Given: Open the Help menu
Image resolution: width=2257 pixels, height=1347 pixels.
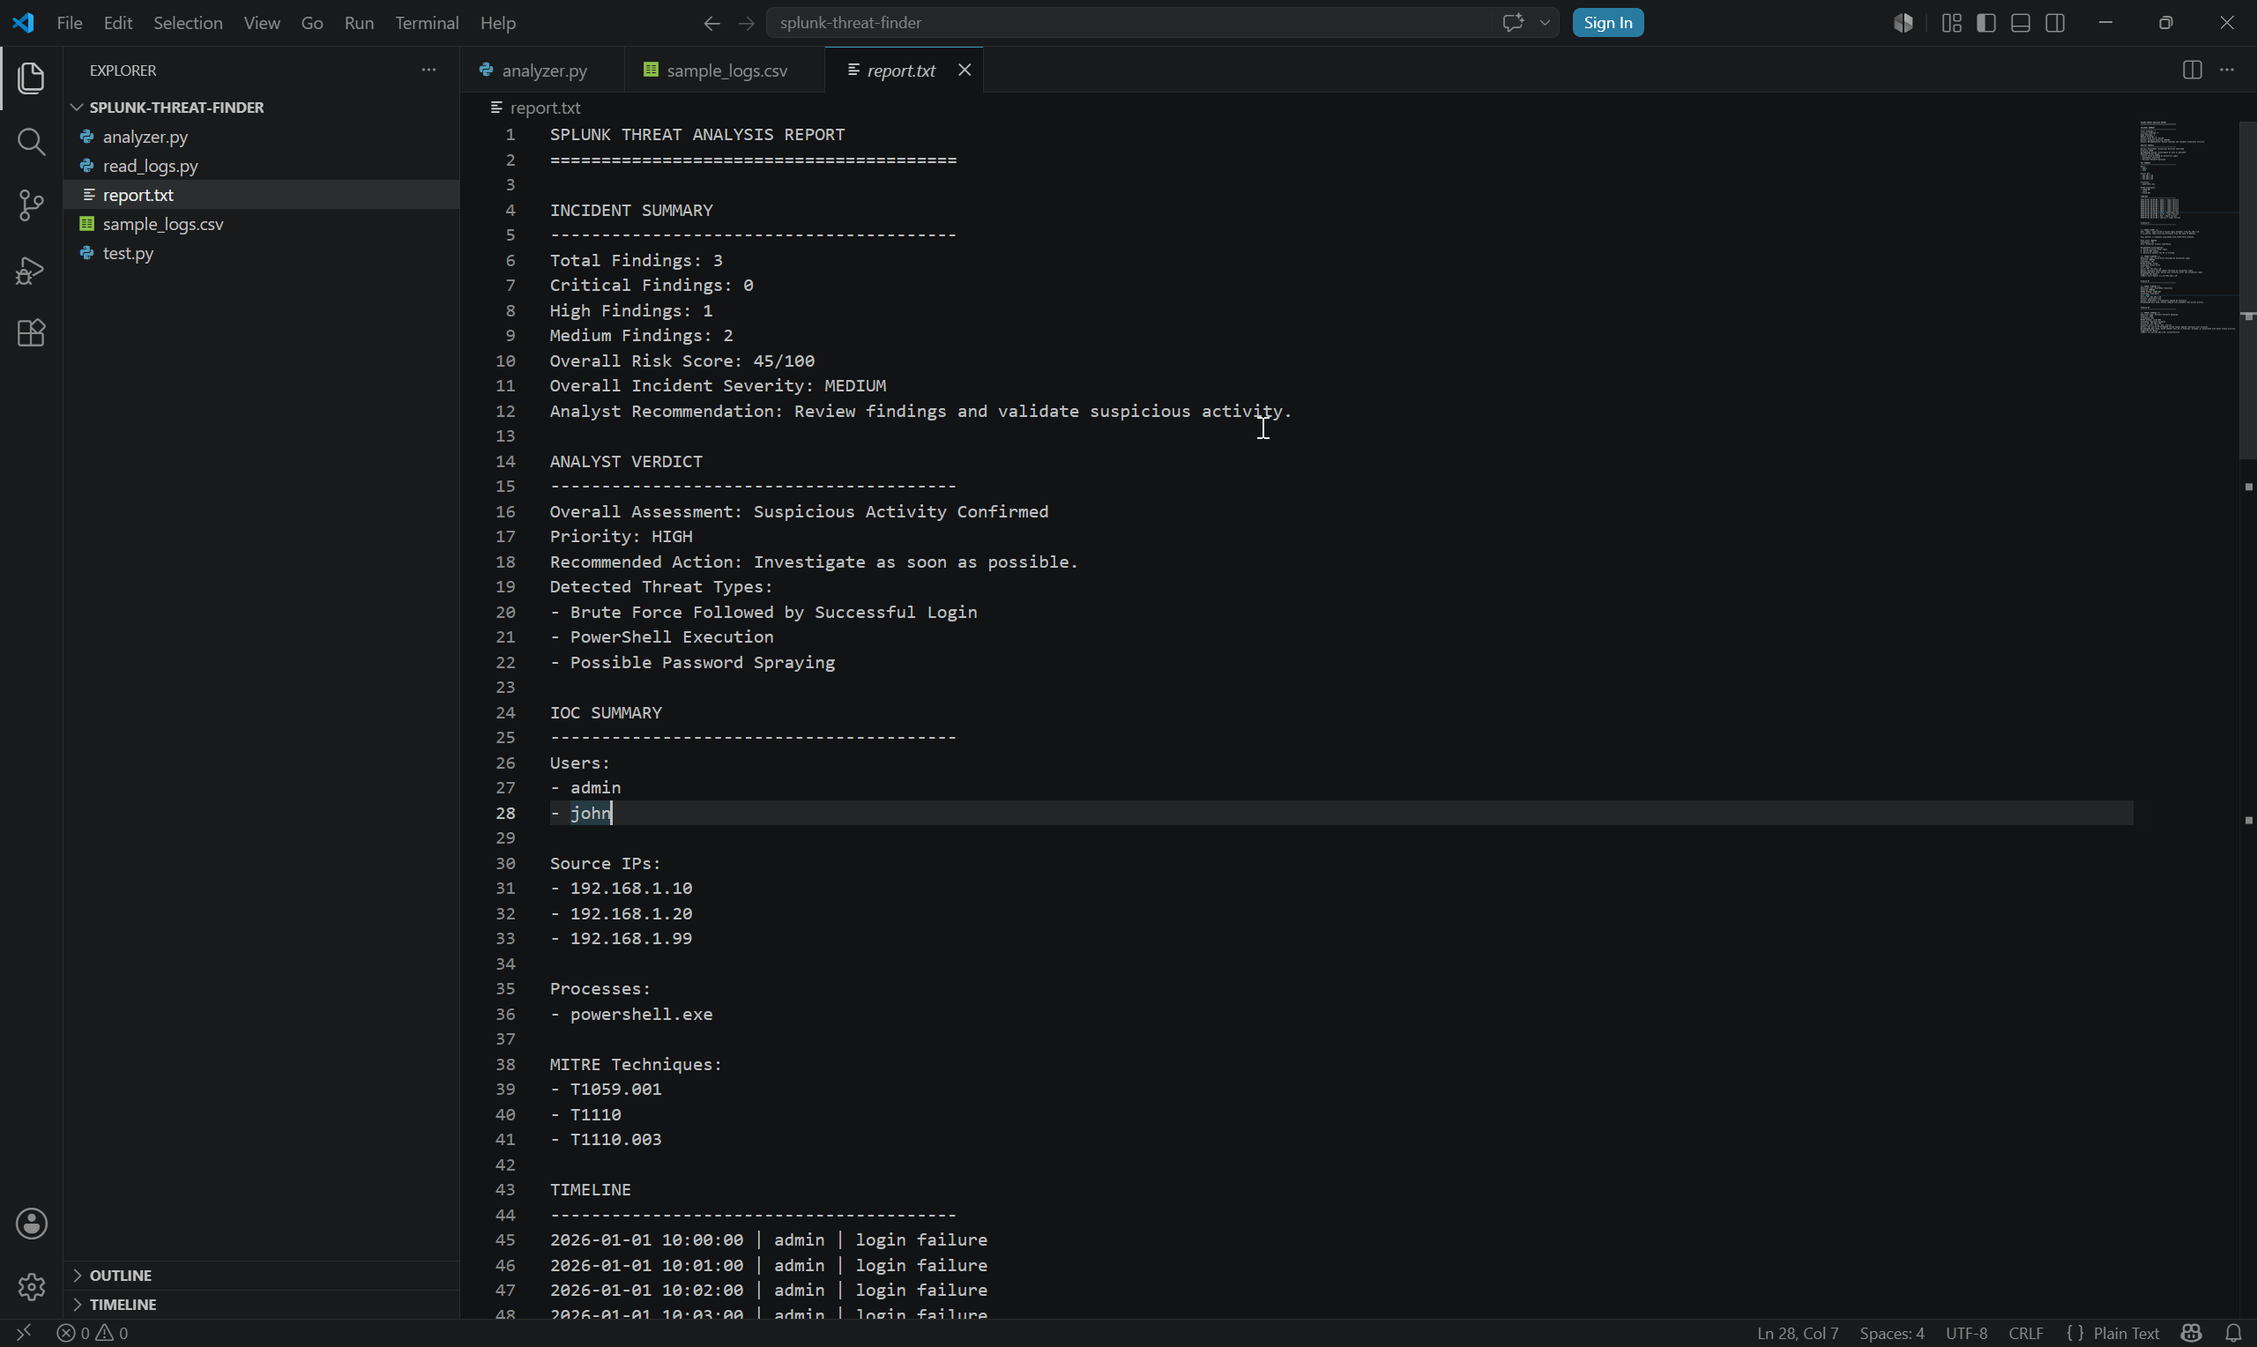Looking at the screenshot, I should click(x=497, y=24).
